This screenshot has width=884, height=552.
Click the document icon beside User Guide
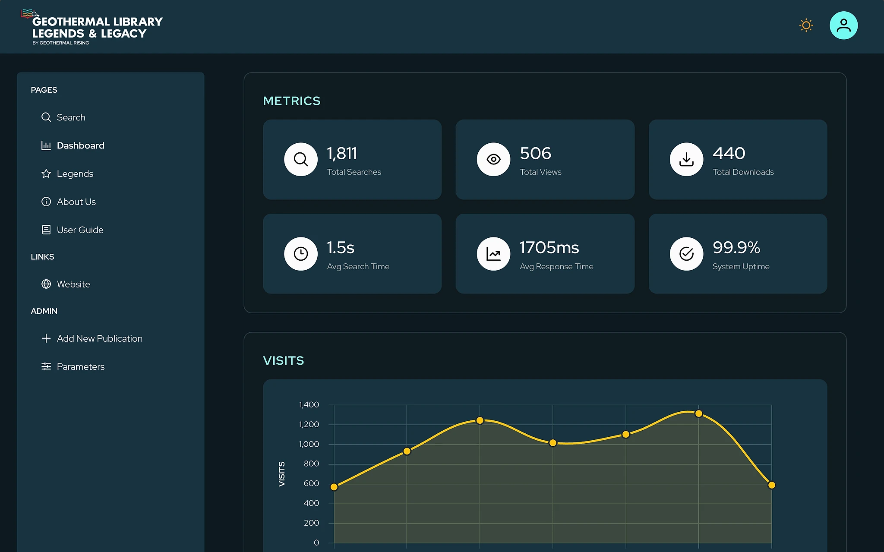click(x=46, y=230)
